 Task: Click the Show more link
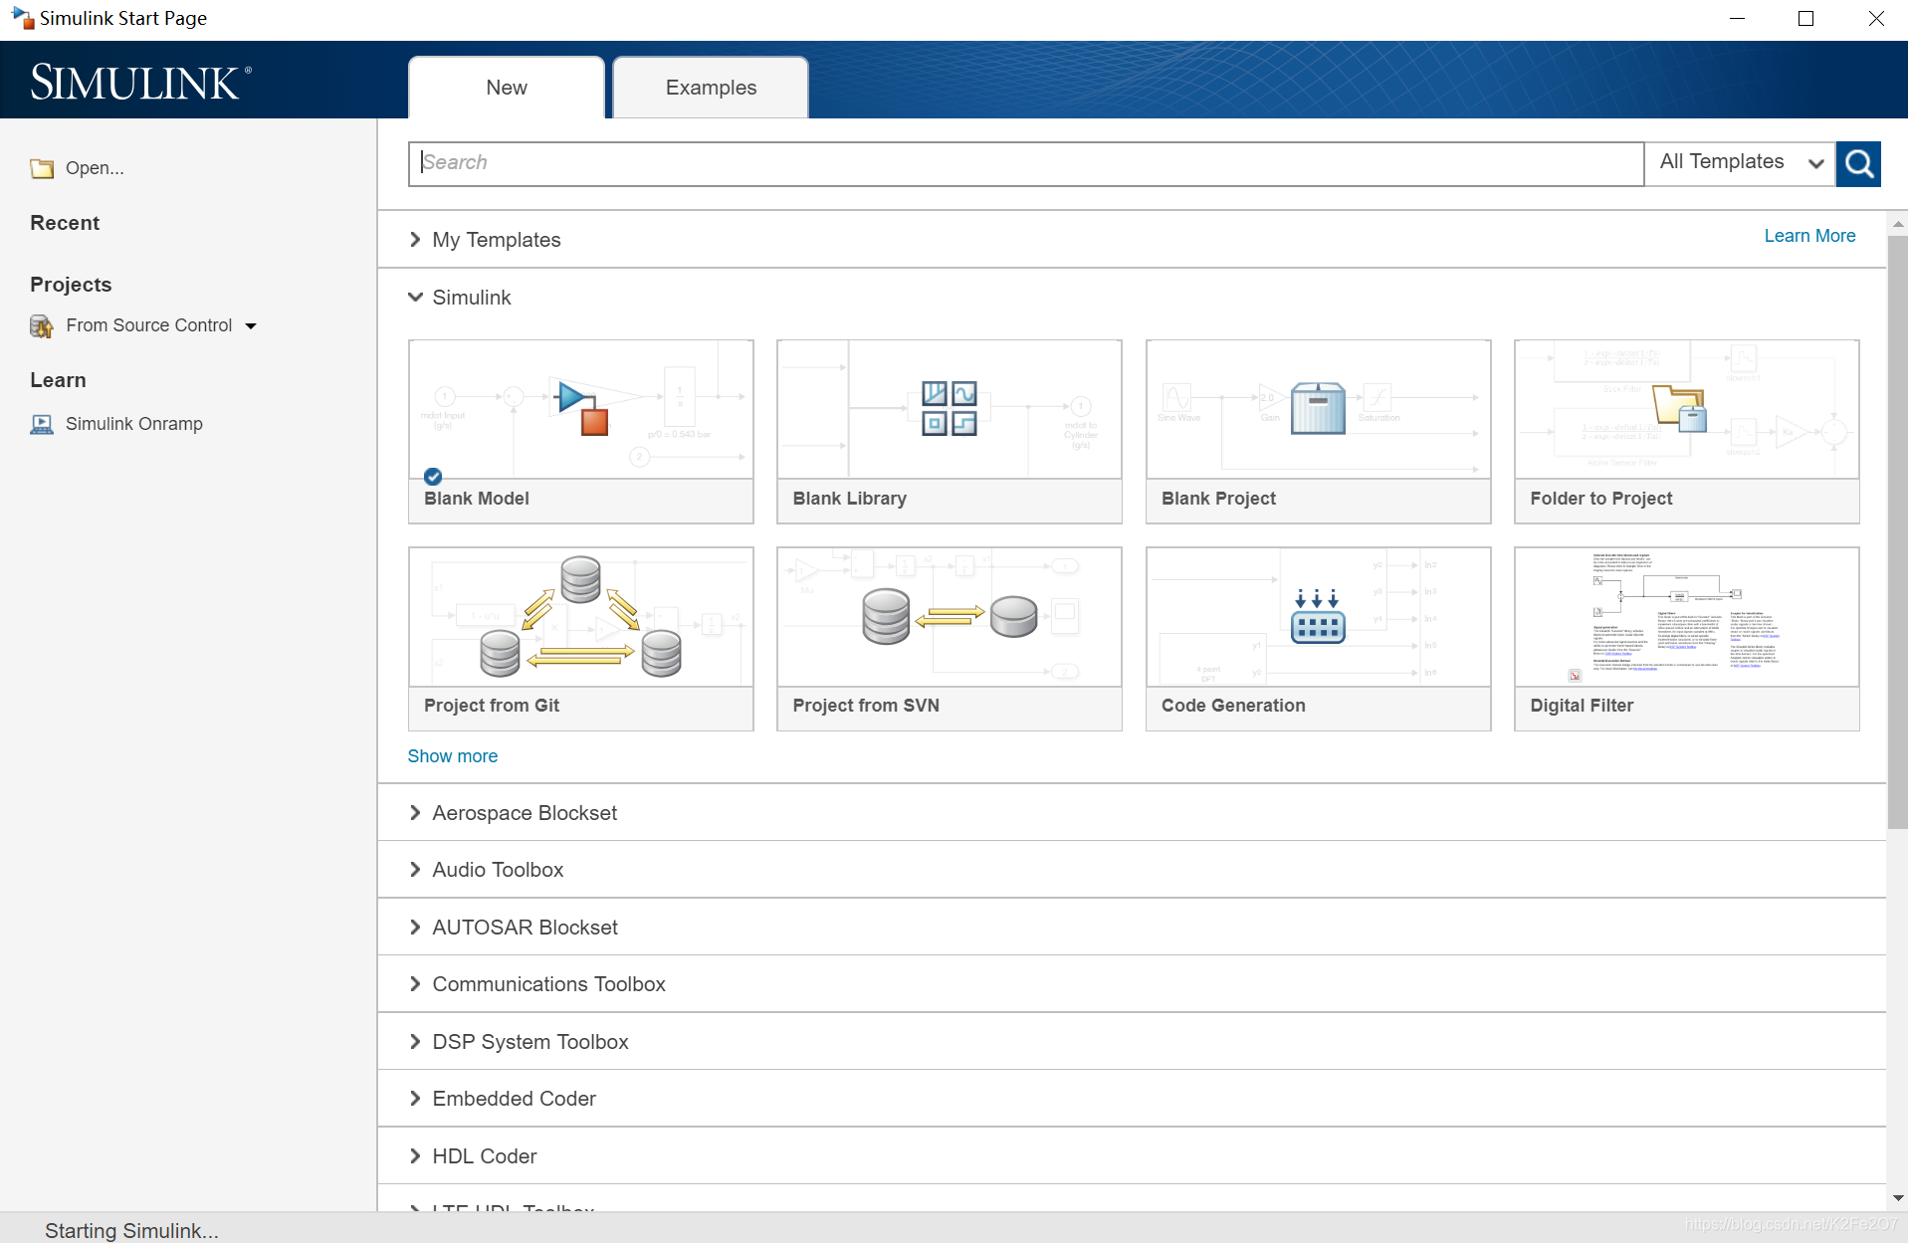click(x=452, y=756)
